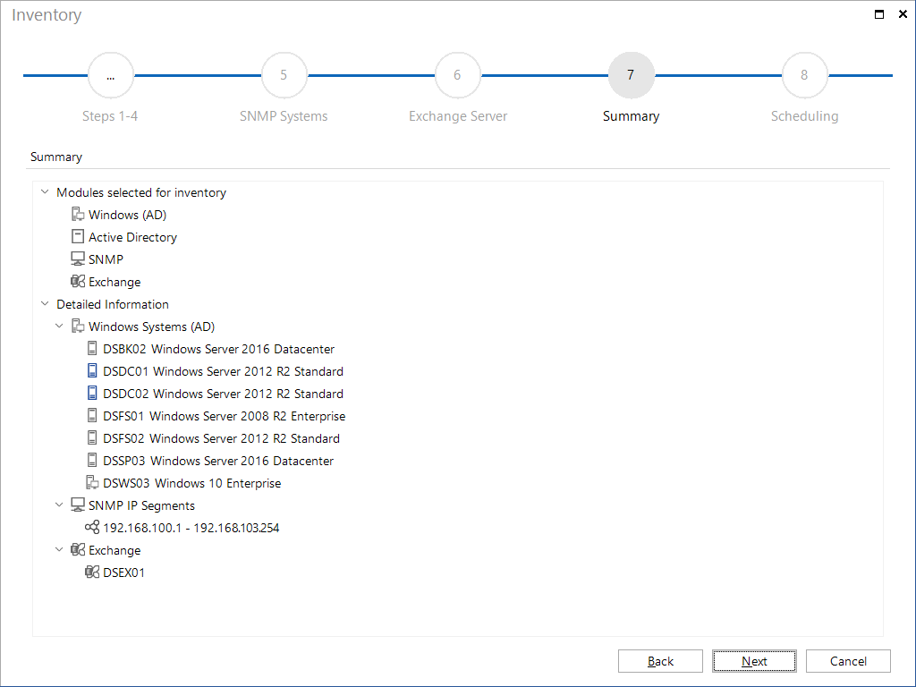Select 'DSFS01 Windows Server 2008 R2 Enterprise' row

[225, 416]
